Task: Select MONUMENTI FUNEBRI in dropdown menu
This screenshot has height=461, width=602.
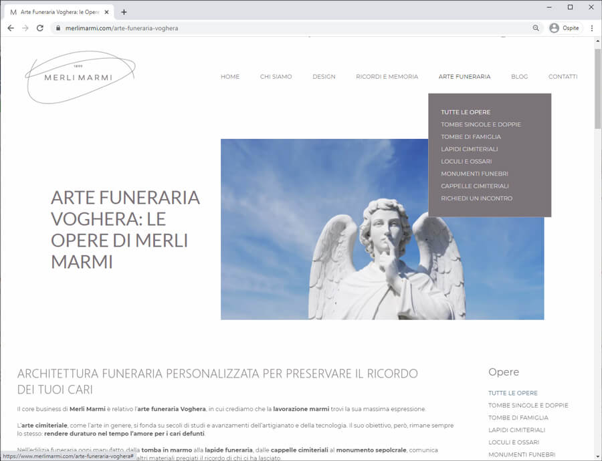Action: point(474,173)
